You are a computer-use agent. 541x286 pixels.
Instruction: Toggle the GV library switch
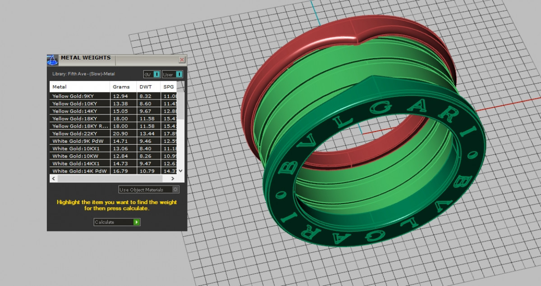(x=156, y=74)
